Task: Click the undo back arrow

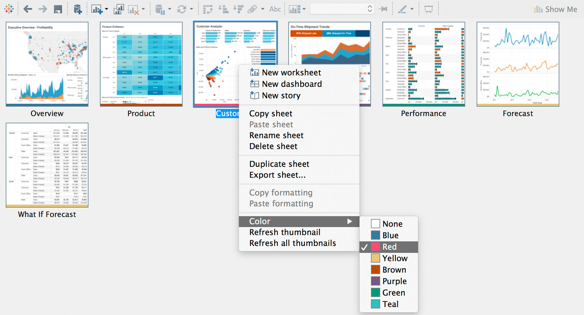Action: (x=28, y=9)
